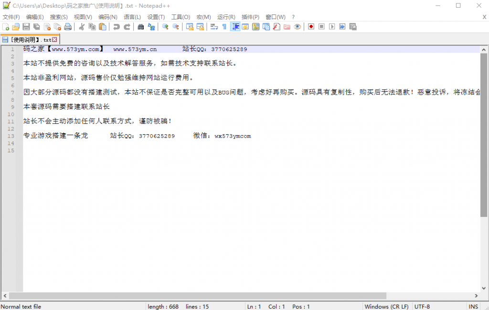The height and width of the screenshot is (310, 489).
Task: Open the 运行(R) menu
Action: 226,17
